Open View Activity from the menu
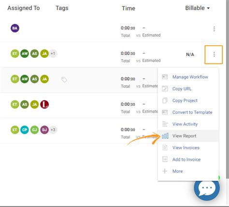 188,124
